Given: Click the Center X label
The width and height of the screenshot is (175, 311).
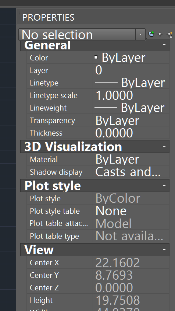Looking at the screenshot, I should [44, 263].
